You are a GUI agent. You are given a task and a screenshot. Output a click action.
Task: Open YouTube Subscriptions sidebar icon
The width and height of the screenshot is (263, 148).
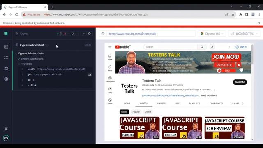[110, 79]
